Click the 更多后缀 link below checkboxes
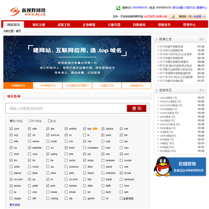The height and width of the screenshot is (209, 209). click(16, 204)
